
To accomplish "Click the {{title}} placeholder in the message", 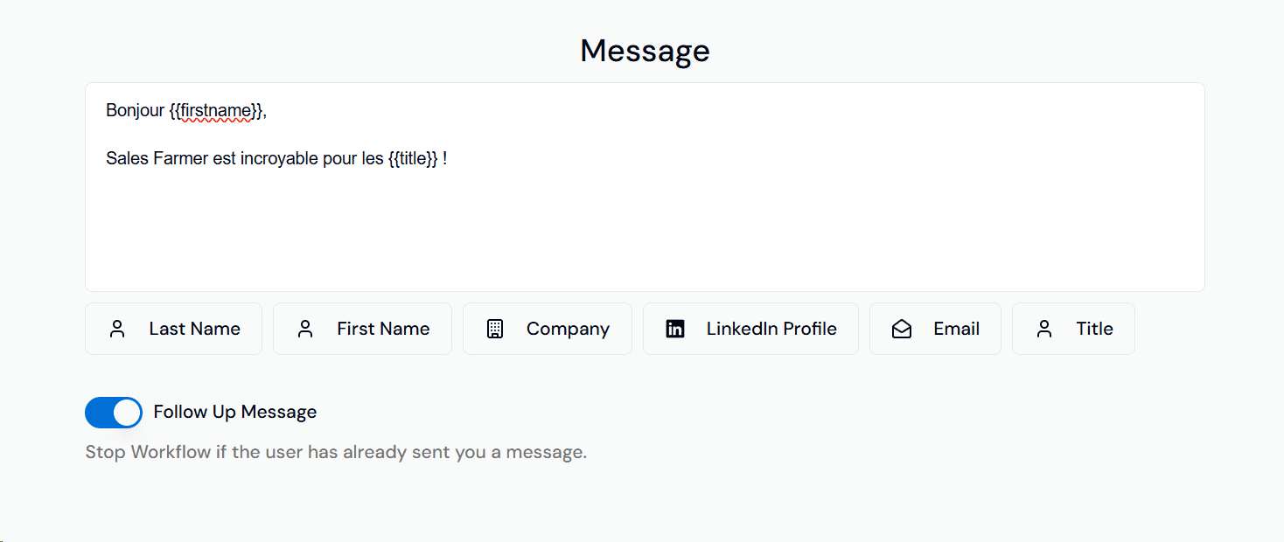I will (412, 158).
